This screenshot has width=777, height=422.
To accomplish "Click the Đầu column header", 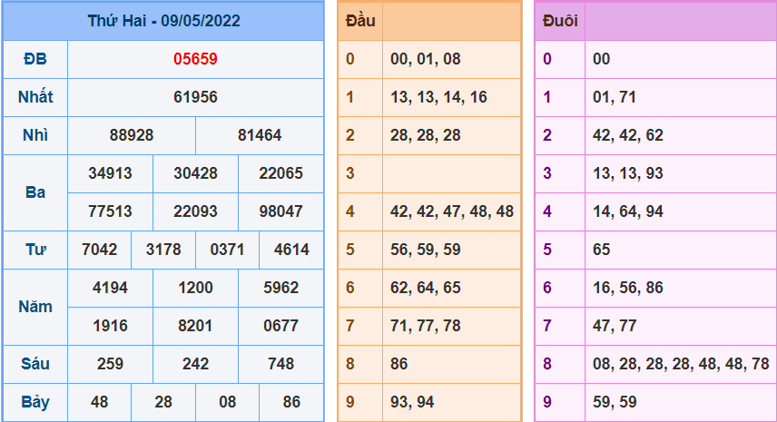I will (360, 21).
